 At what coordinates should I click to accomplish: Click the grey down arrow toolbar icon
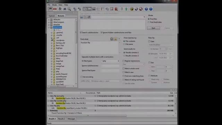click(x=122, y=9)
